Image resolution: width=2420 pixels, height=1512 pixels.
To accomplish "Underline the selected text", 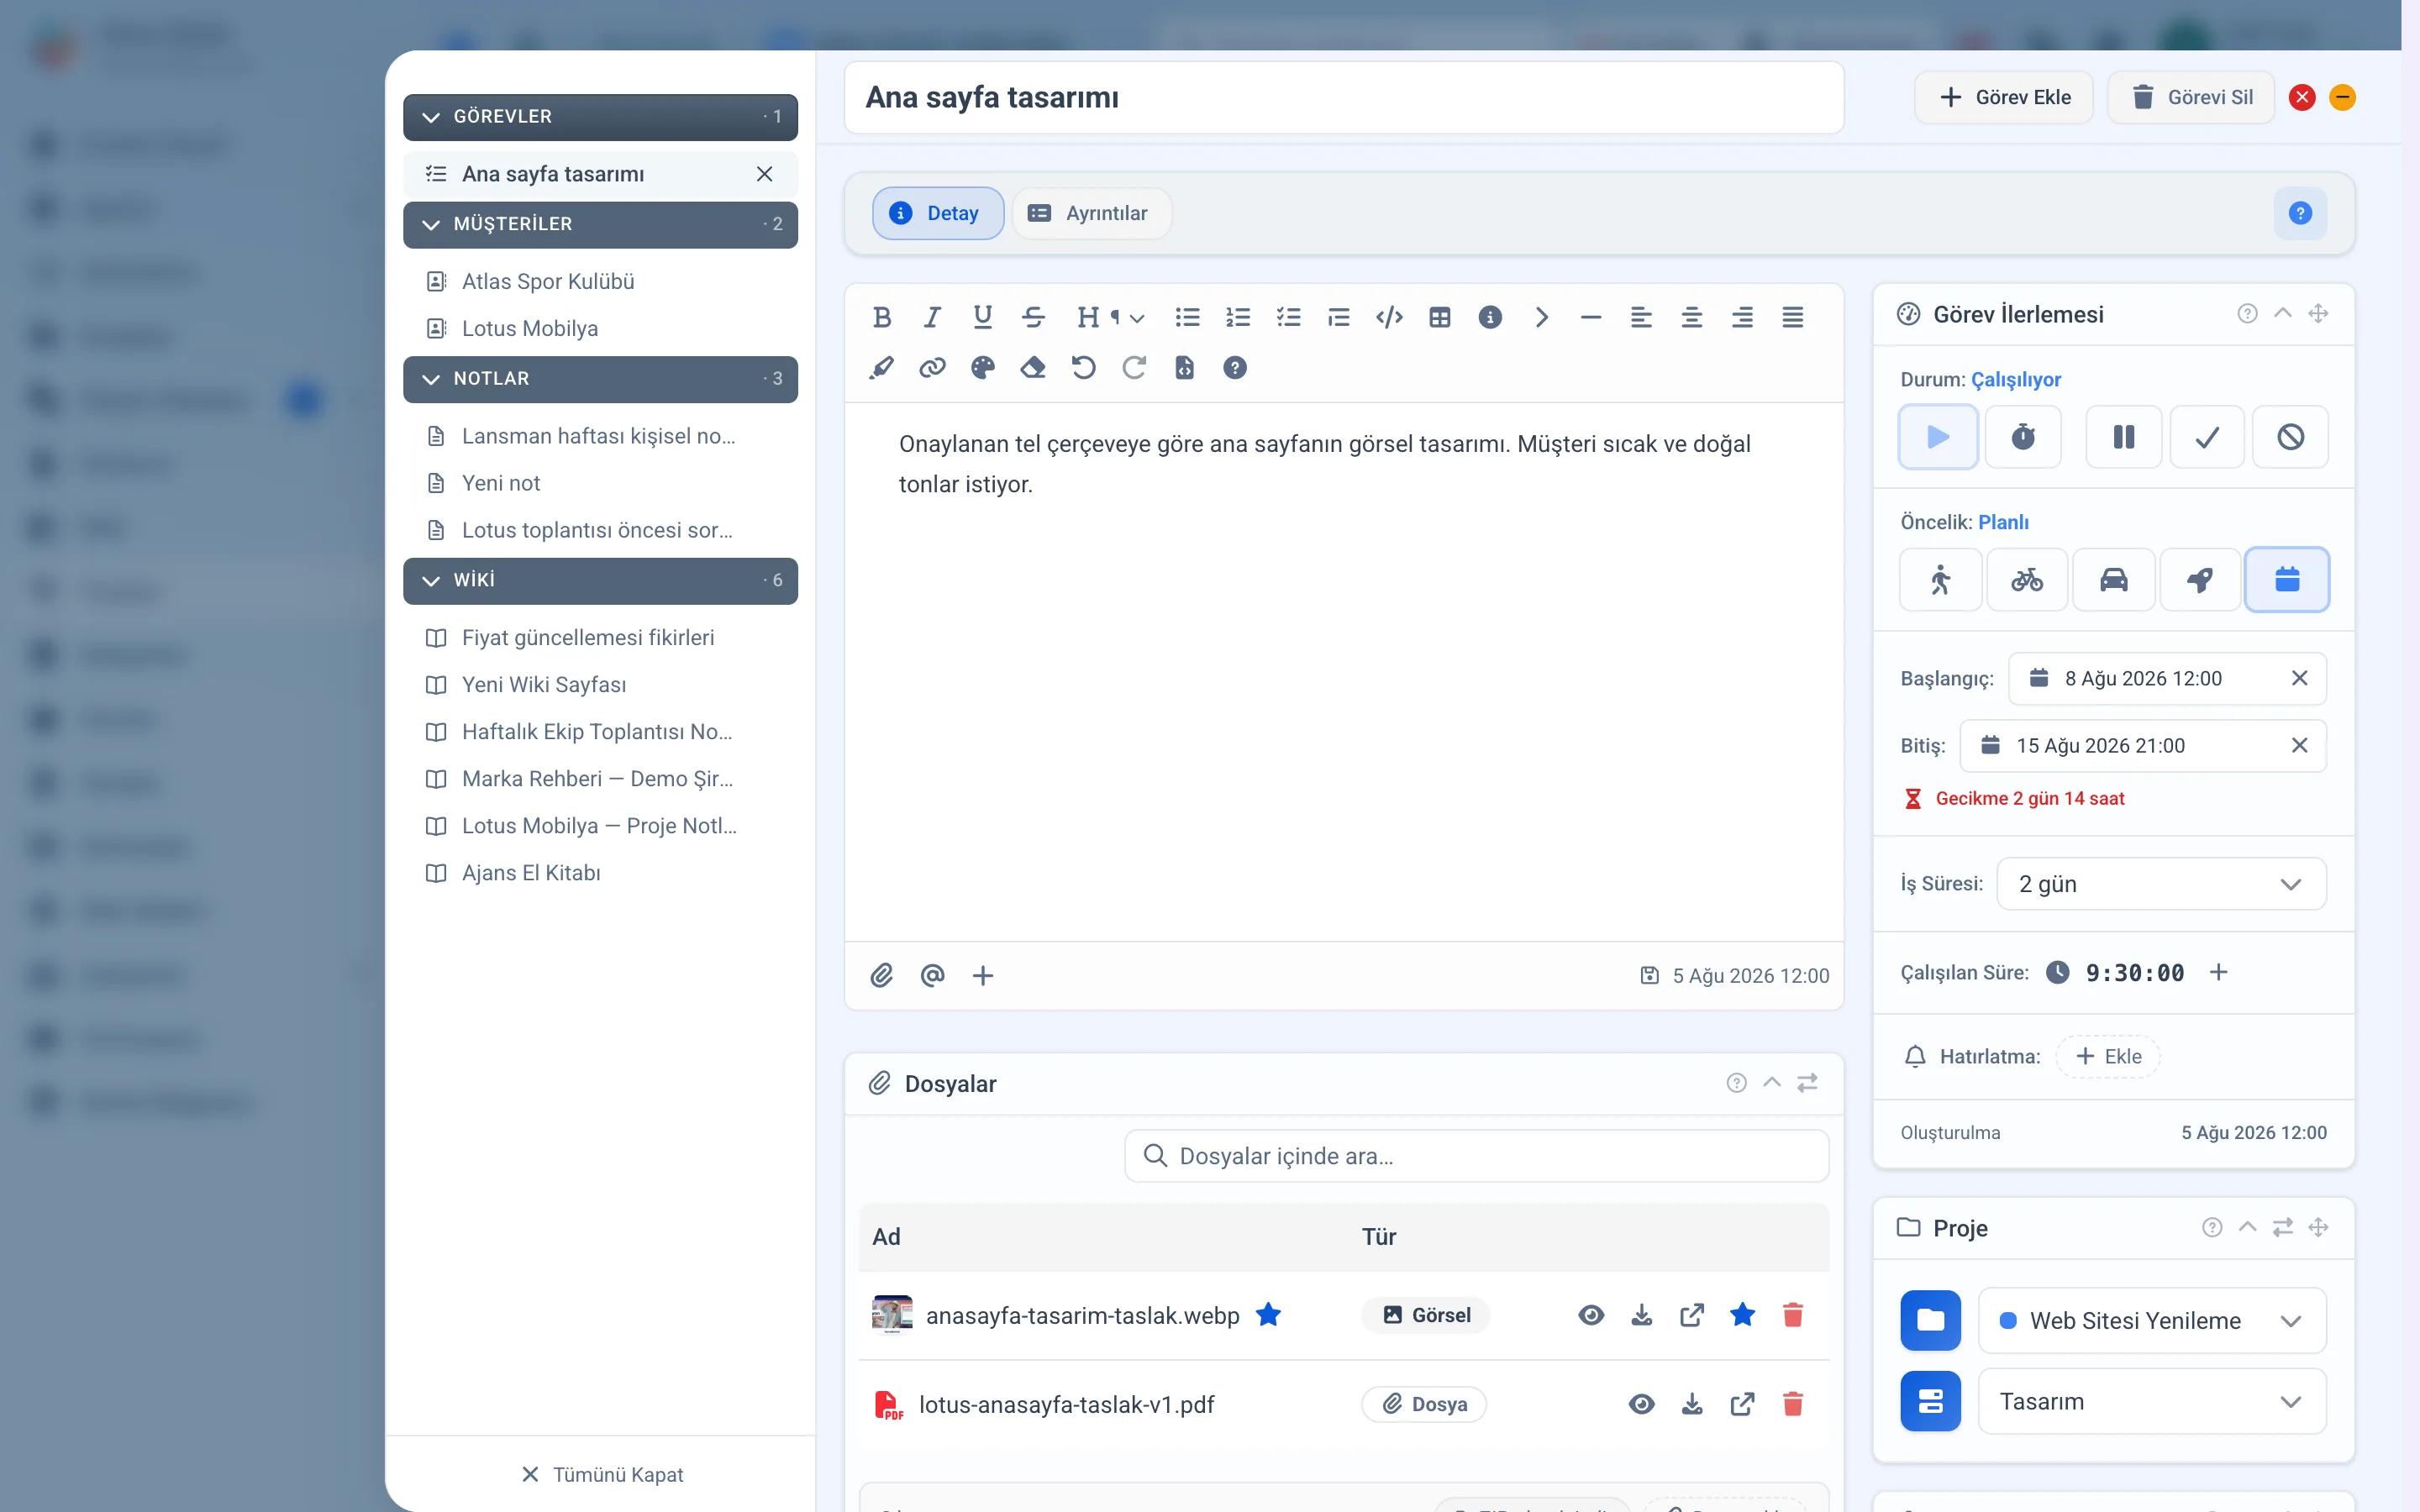I will click(982, 317).
